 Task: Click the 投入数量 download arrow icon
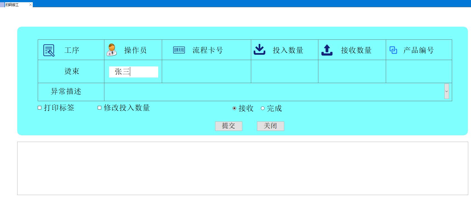[260, 50]
